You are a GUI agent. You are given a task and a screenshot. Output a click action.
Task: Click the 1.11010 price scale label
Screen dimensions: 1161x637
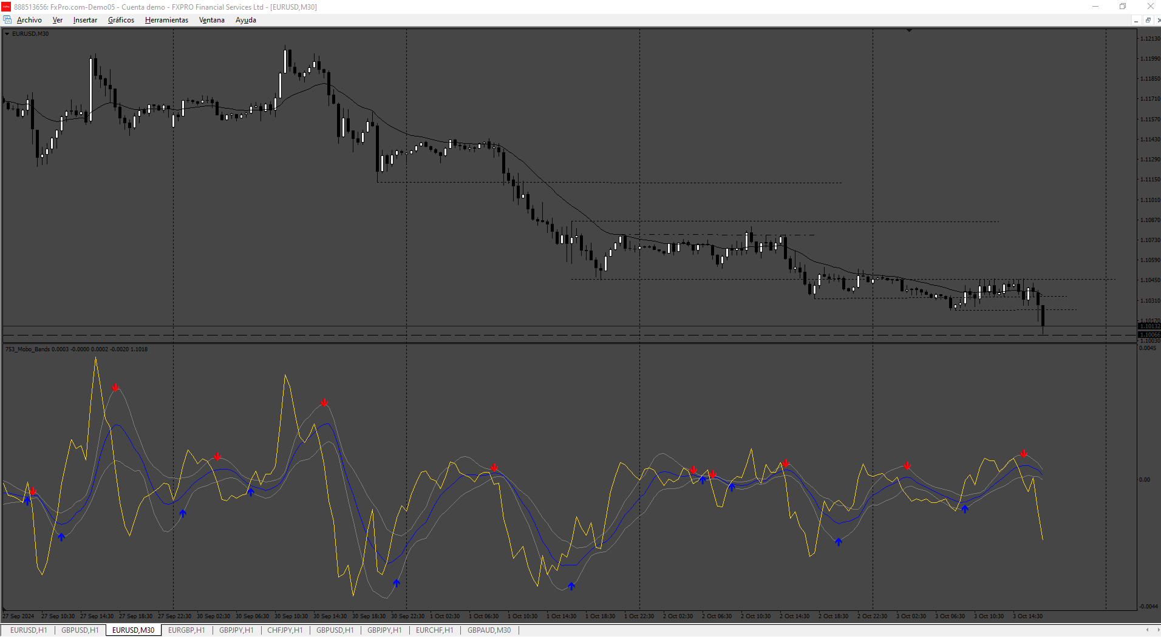[x=1150, y=200]
